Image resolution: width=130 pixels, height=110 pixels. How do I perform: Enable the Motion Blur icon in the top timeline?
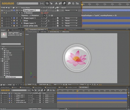point(64,3)
